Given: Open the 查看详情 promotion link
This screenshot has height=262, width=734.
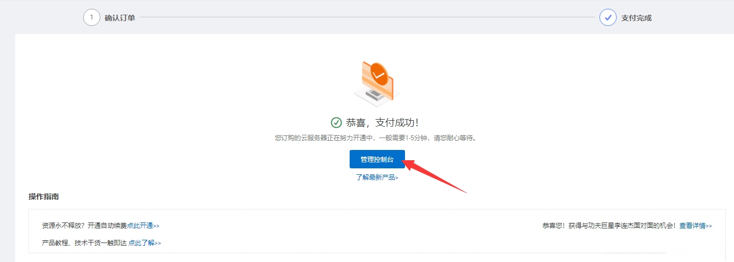Looking at the screenshot, I should pos(695,226).
